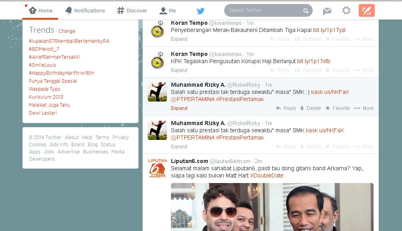402x231 pixels.
Task: Open the Notifications tab
Action: point(85,10)
